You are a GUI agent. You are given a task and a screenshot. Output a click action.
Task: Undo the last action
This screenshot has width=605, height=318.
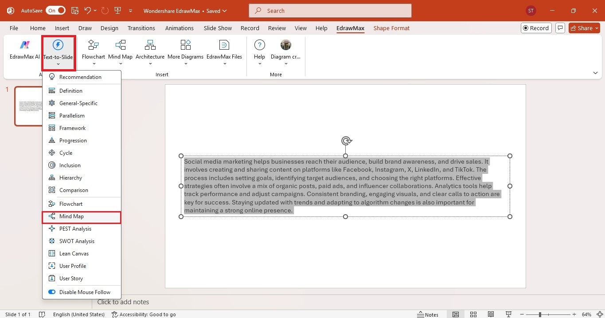coord(88,10)
